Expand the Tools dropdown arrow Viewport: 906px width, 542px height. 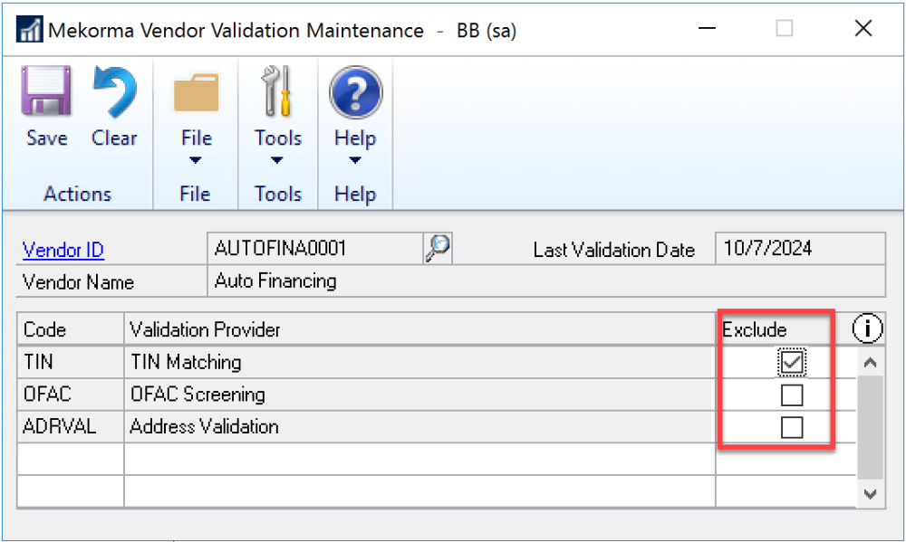click(277, 161)
